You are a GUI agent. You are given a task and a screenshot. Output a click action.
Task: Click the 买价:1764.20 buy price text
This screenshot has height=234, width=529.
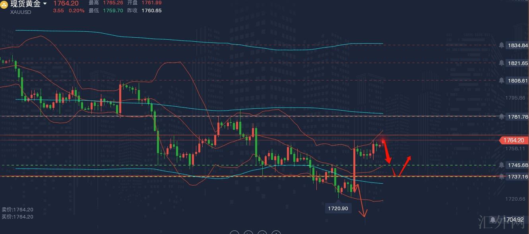tap(17, 217)
